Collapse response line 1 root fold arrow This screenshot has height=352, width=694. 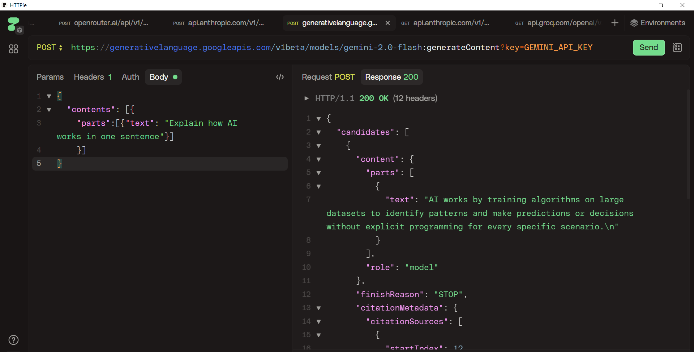318,119
